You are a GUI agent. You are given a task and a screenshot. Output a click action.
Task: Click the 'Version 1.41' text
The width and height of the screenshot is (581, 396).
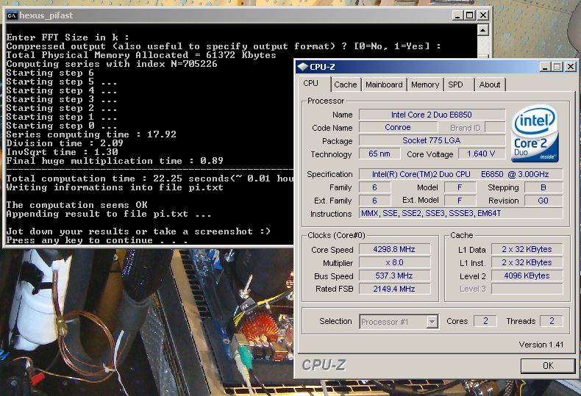[x=541, y=345]
